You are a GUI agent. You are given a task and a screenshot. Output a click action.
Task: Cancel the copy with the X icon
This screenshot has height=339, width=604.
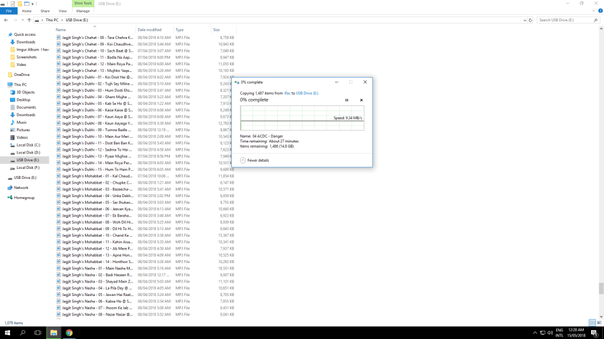[361, 101]
